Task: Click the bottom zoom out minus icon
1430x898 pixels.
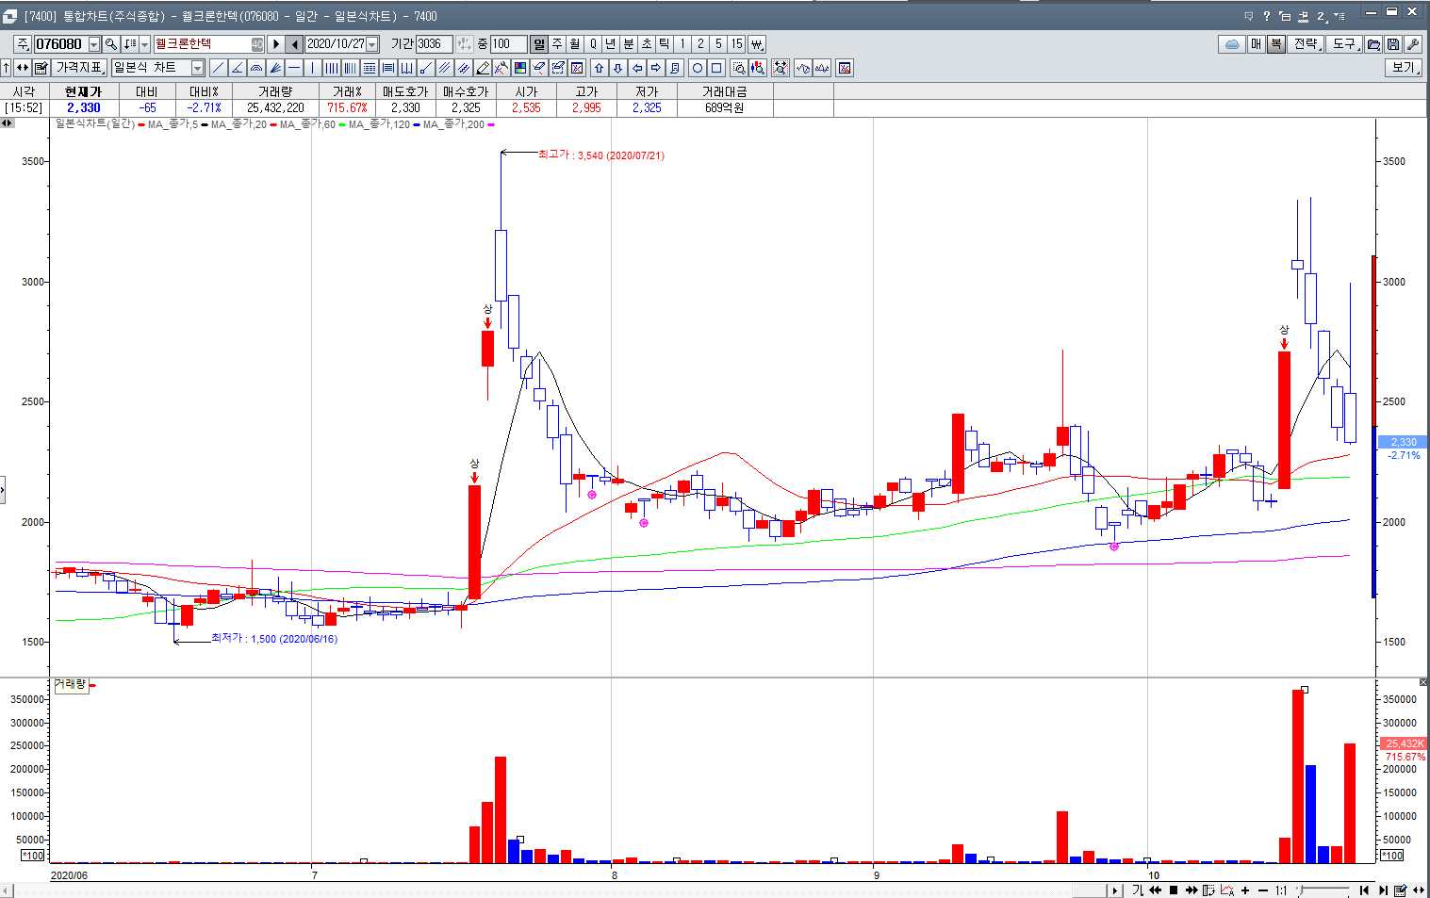Action: click(x=1263, y=890)
